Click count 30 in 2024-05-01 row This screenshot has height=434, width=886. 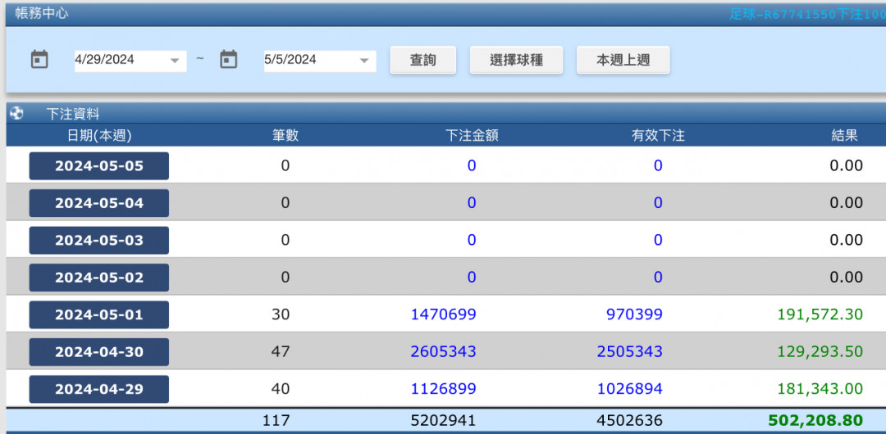click(x=281, y=314)
